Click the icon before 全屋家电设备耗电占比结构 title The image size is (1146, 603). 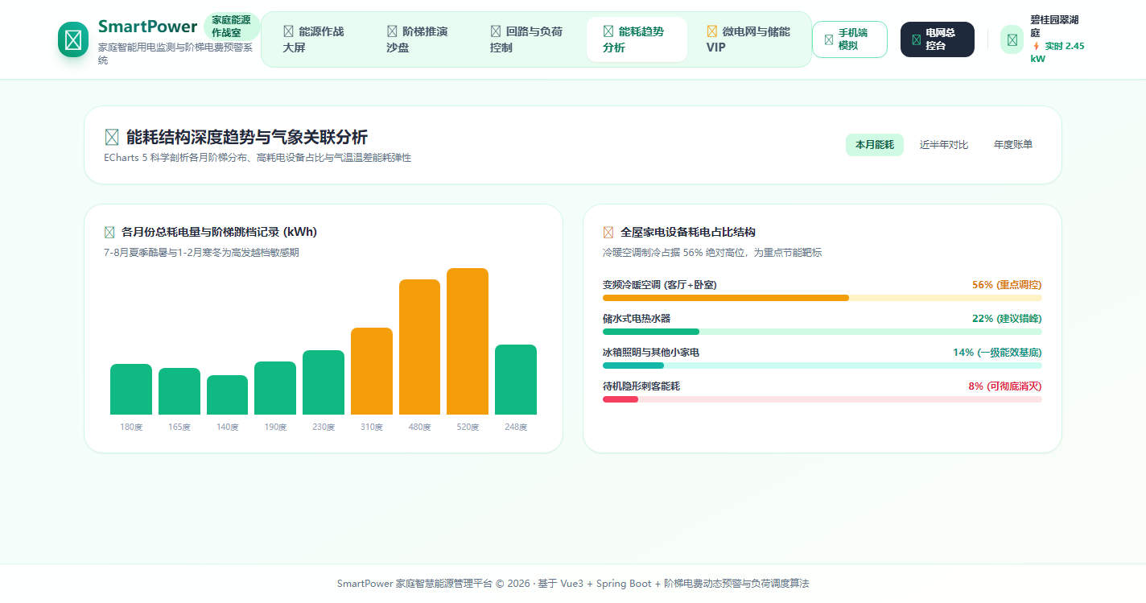[608, 233]
